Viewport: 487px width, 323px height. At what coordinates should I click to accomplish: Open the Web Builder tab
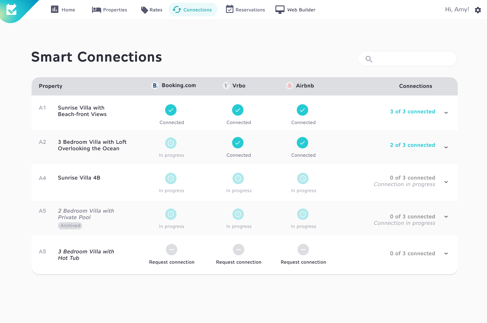coord(296,10)
